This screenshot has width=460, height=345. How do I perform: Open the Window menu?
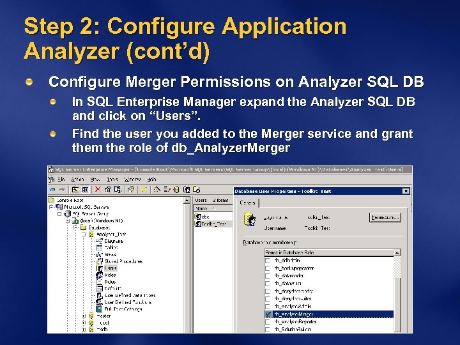click(132, 180)
